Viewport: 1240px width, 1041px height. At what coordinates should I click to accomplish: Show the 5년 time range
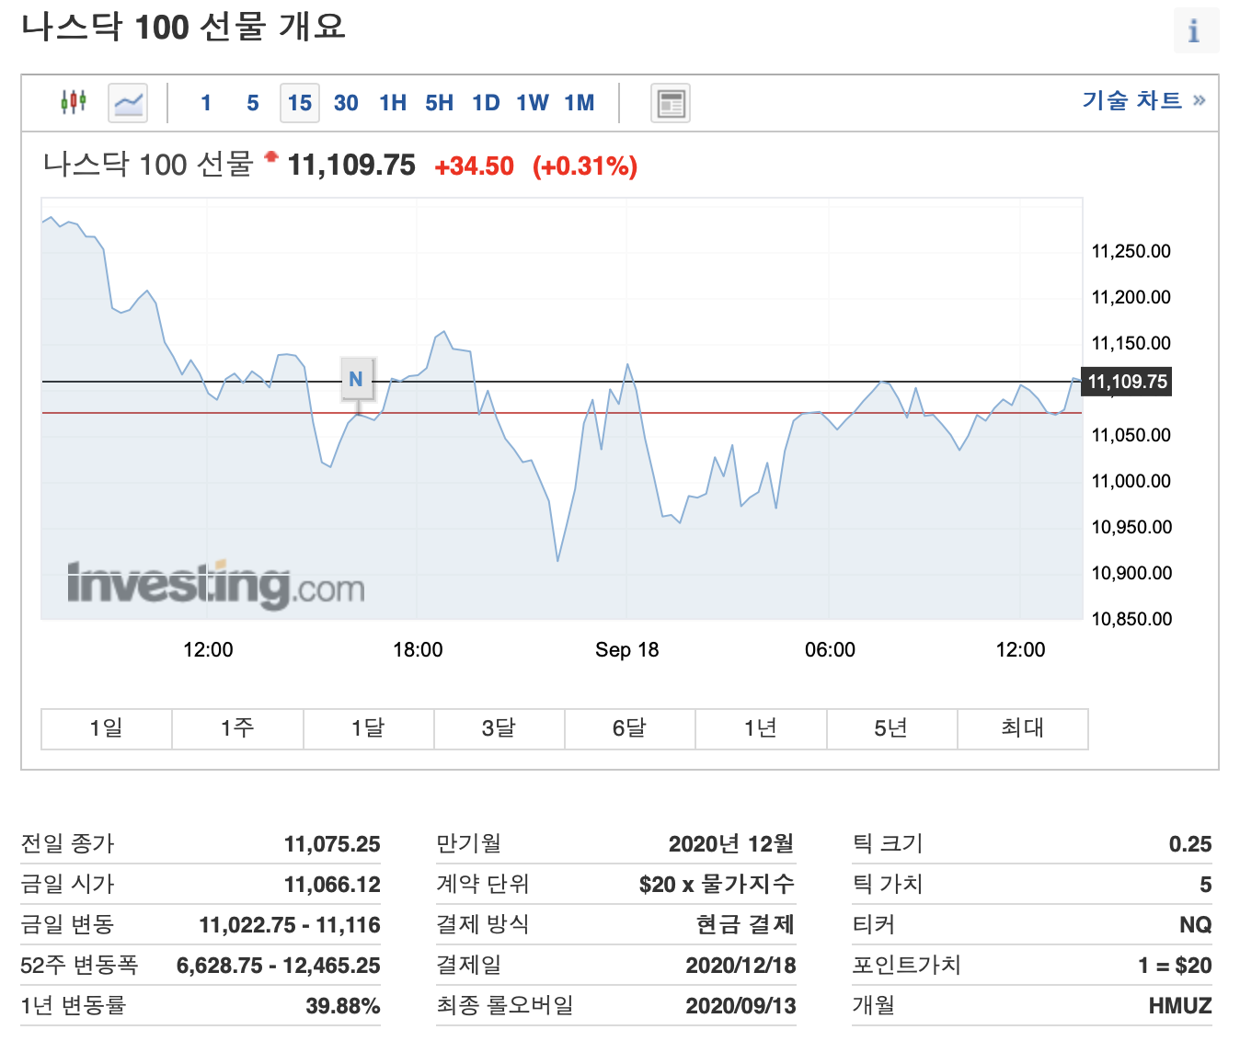[x=891, y=728]
